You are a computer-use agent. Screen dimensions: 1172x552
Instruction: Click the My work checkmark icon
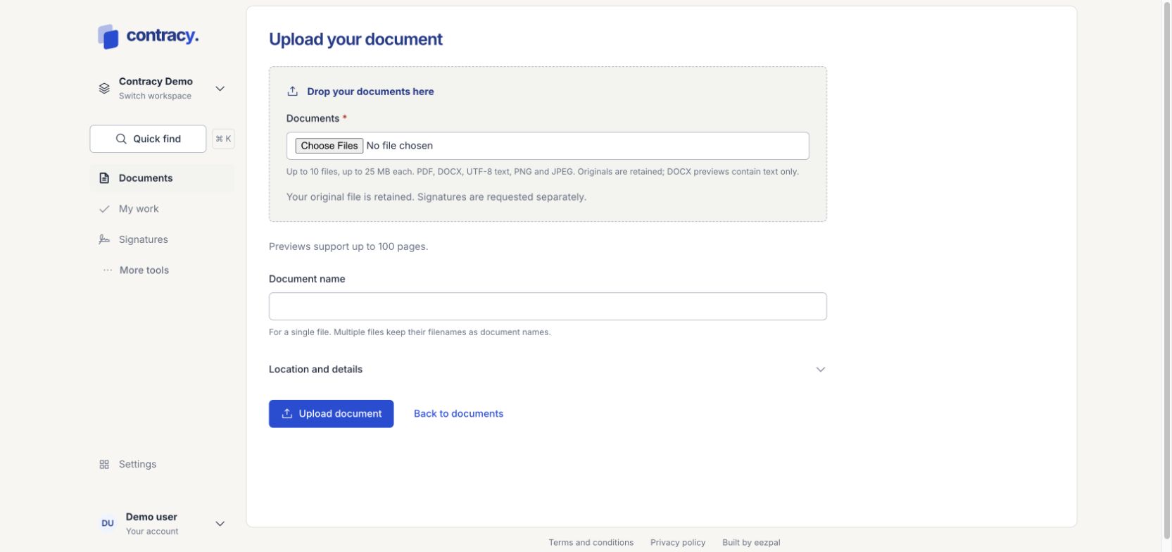[104, 209]
